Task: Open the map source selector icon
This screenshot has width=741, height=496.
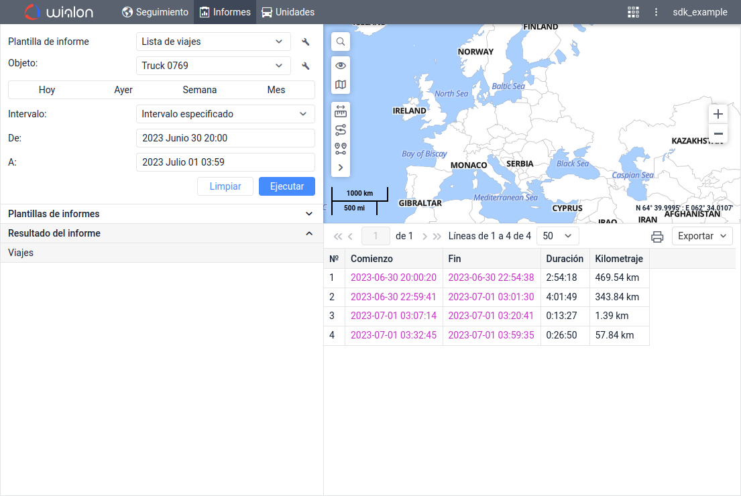Action: [341, 84]
